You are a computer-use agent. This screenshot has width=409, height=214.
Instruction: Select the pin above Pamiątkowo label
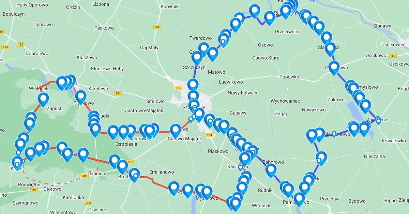pyautogui.click(x=299, y=199)
